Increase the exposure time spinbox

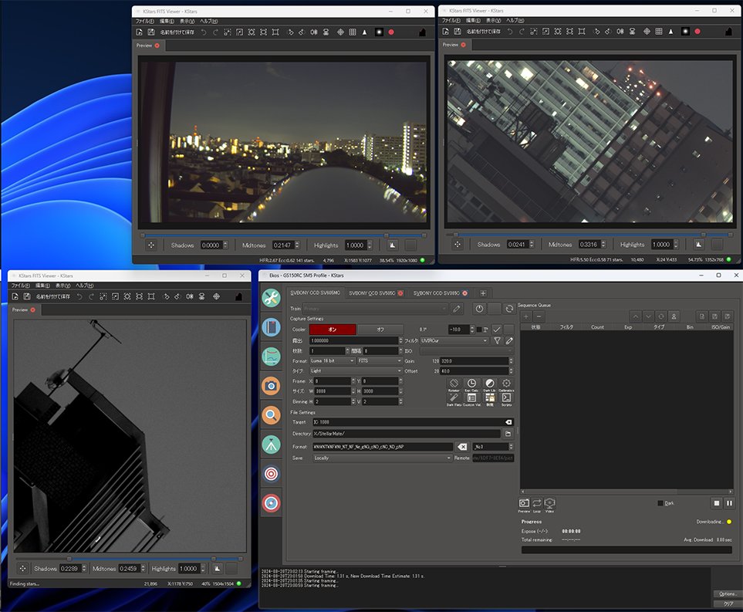[401, 339]
